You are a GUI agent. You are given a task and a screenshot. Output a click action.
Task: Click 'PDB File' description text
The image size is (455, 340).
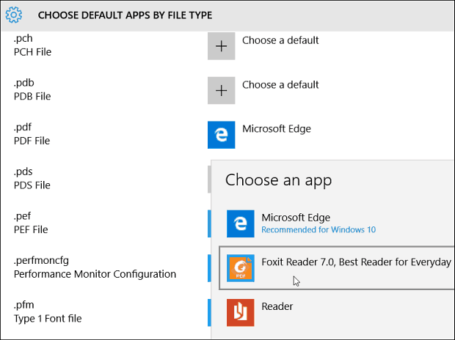pyautogui.click(x=32, y=96)
